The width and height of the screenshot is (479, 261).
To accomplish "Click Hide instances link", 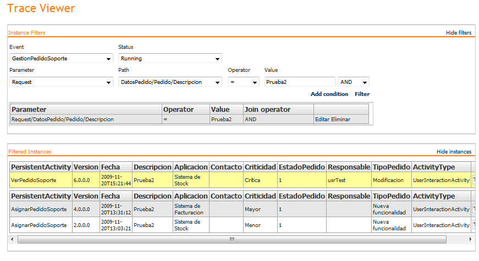I will (454, 152).
